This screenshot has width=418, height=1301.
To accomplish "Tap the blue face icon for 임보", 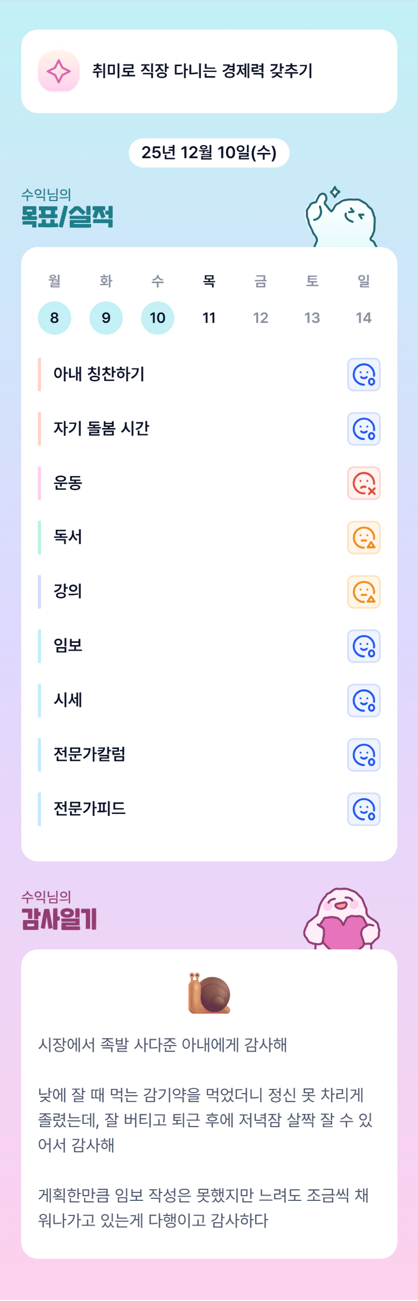I will coord(363,646).
